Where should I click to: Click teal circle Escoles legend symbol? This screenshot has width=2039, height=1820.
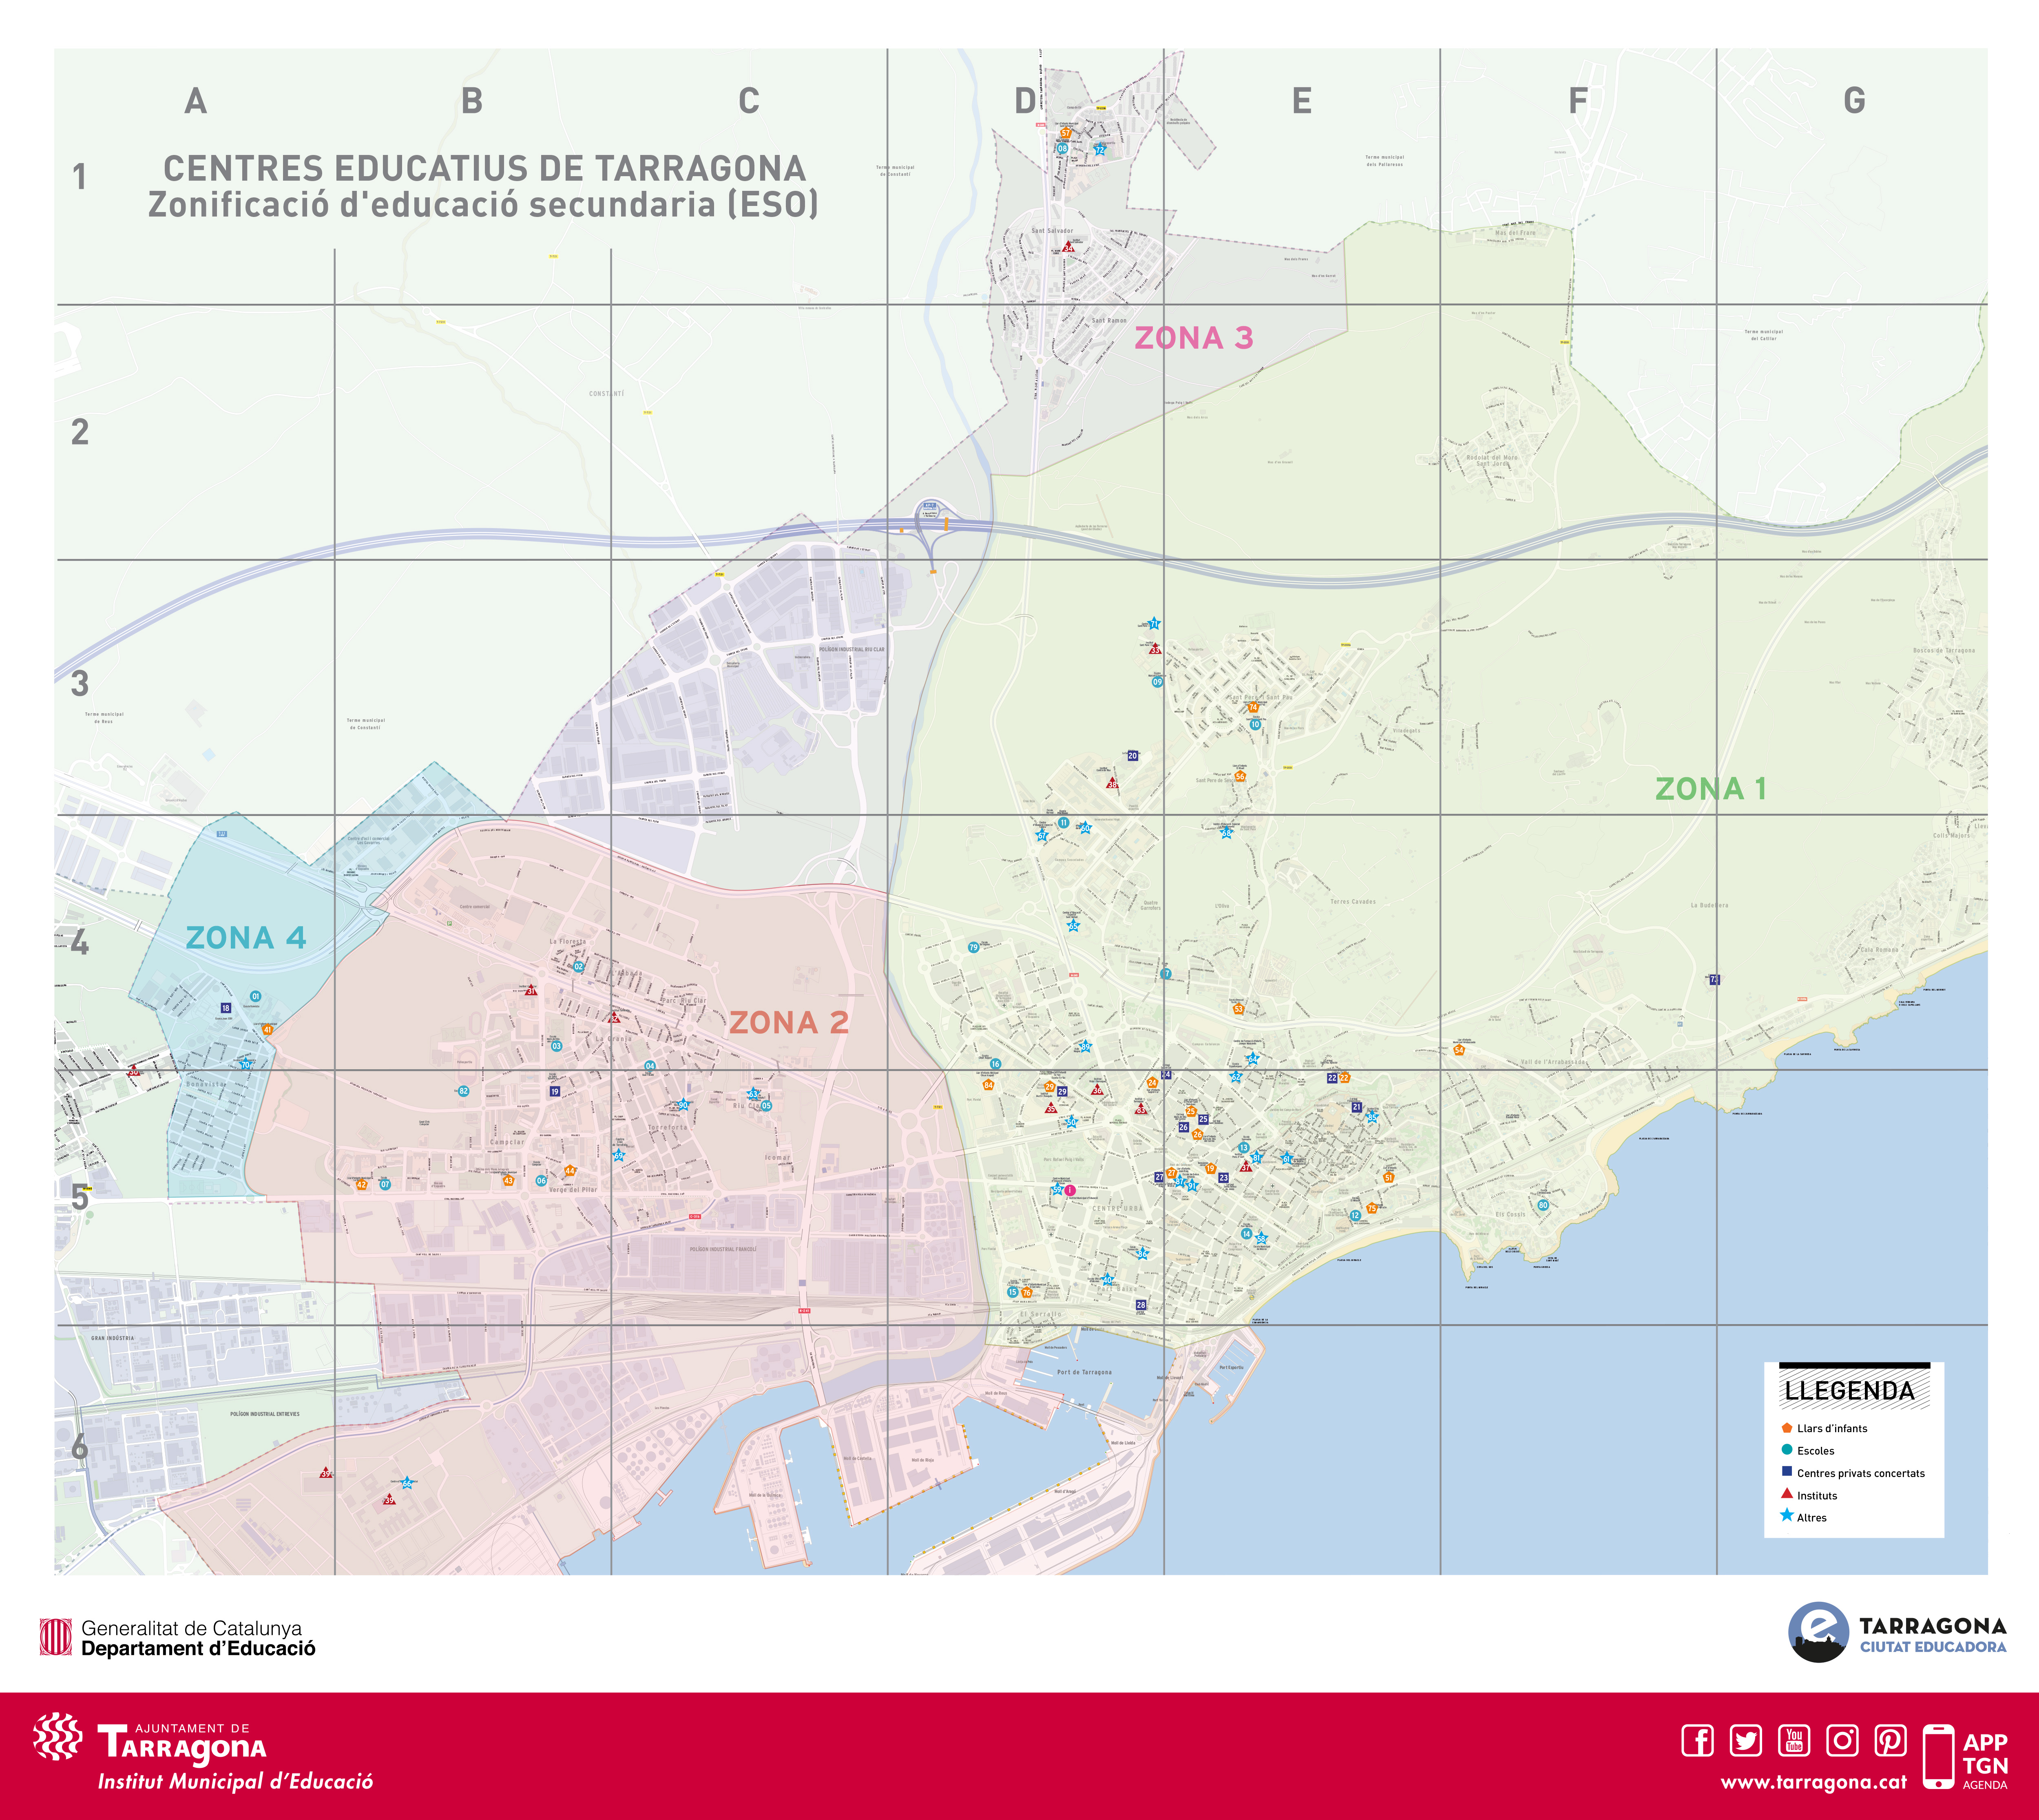[1786, 1450]
